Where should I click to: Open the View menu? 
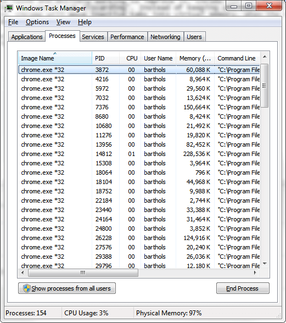pyautogui.click(x=64, y=22)
